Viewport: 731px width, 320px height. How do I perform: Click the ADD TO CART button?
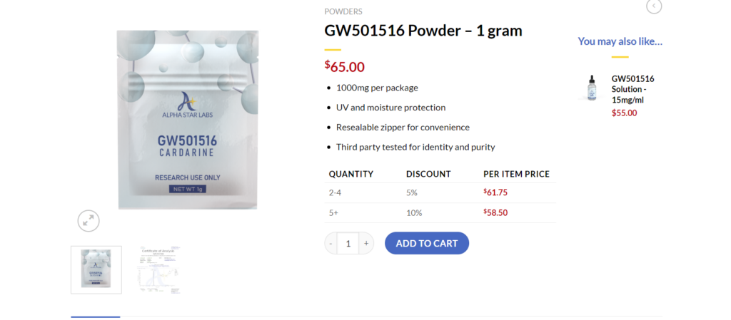pos(427,243)
